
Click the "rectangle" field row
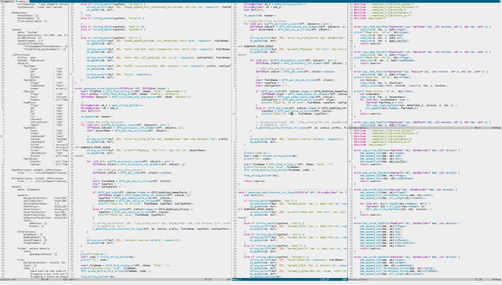click(47, 142)
